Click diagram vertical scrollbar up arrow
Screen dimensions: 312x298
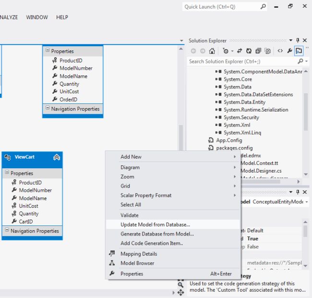pos(180,49)
